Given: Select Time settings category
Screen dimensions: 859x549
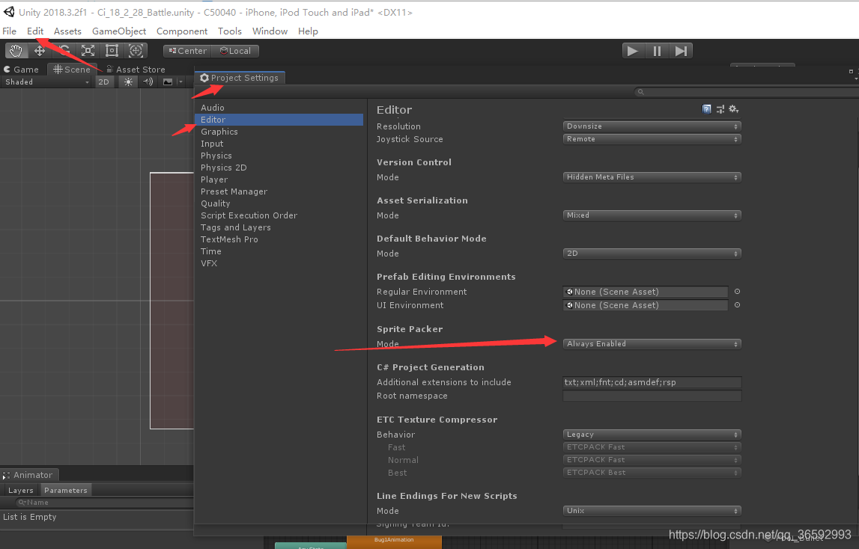Looking at the screenshot, I should pyautogui.click(x=279, y=252).
